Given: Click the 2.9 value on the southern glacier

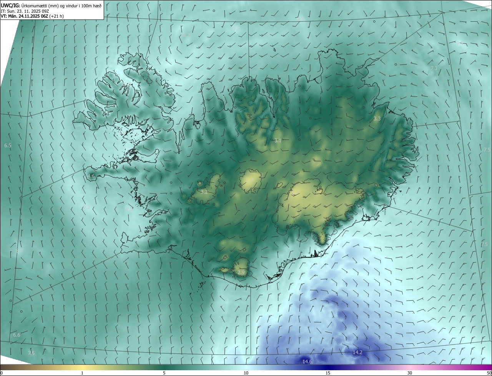Looking at the screenshot, I should coord(241,272).
